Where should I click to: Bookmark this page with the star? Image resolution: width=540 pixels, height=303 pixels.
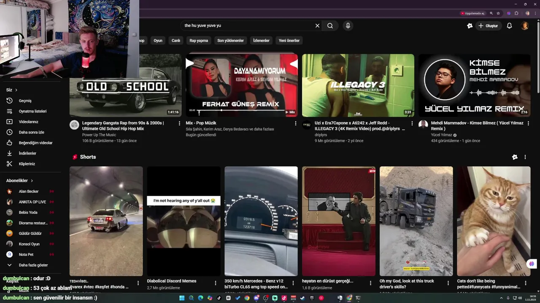point(498,13)
